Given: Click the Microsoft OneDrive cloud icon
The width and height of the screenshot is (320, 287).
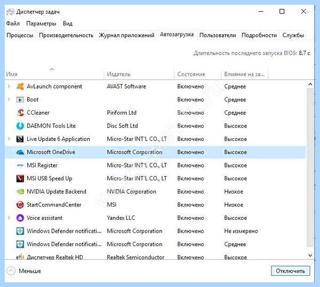Looking at the screenshot, I should (x=20, y=152).
